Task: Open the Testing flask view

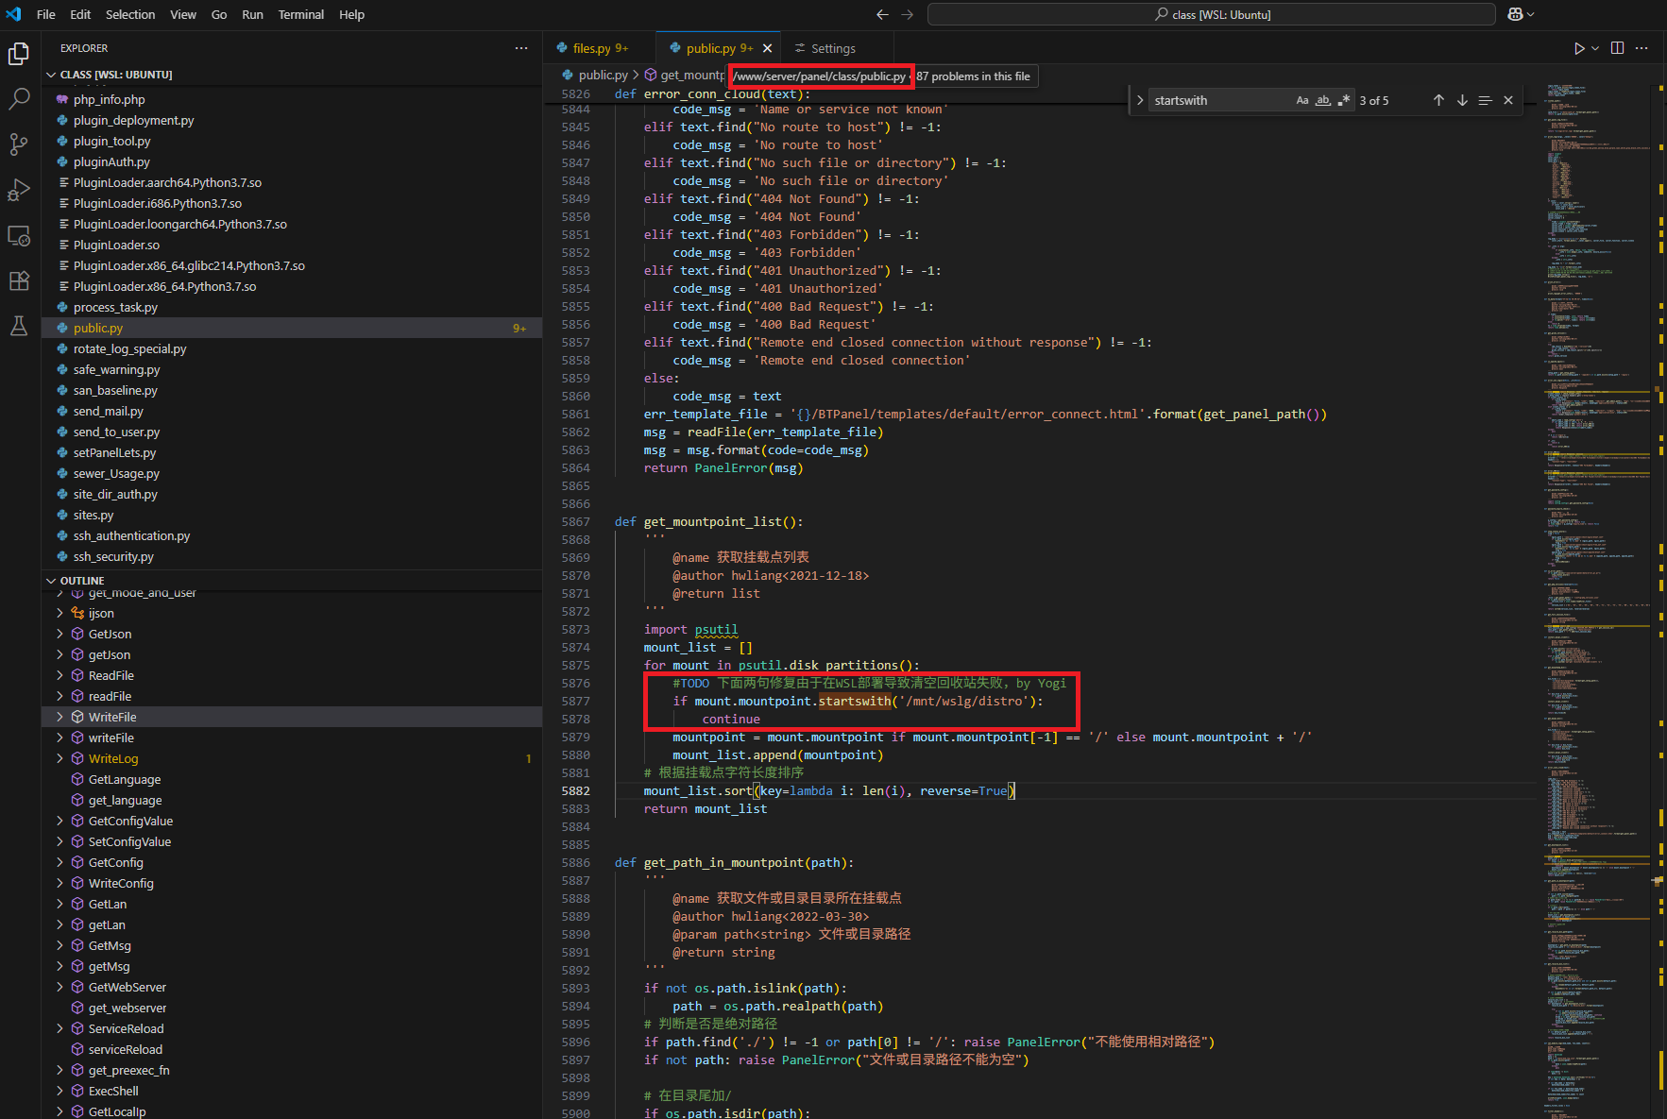Action: pos(19,326)
